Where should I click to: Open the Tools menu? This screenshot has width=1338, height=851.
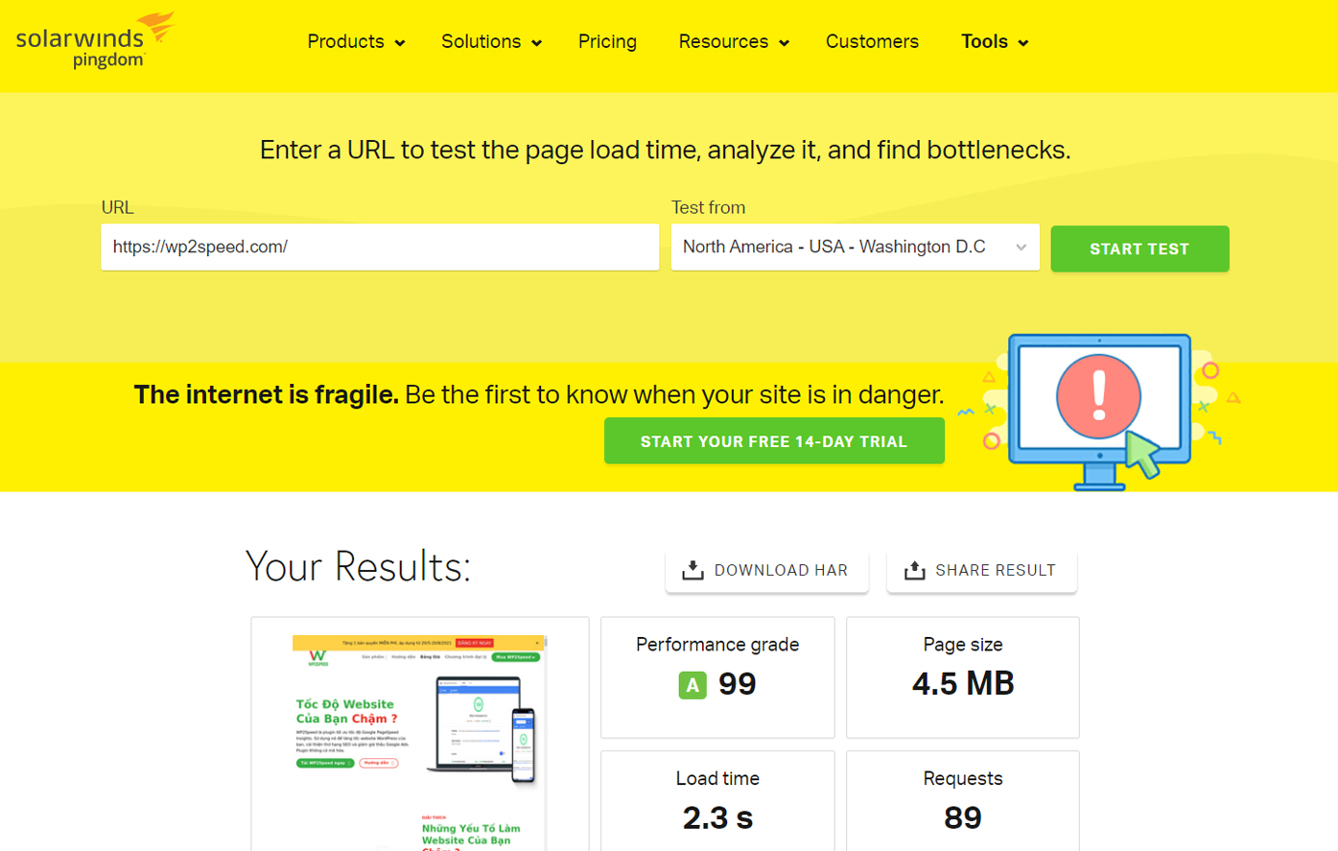[995, 42]
